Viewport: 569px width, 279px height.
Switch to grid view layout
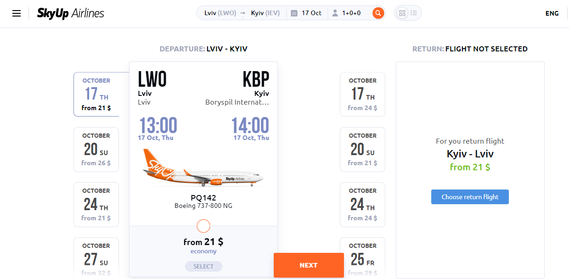(x=402, y=13)
